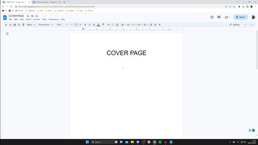Click the Line and paragraph spacing icon

(x=128, y=25)
